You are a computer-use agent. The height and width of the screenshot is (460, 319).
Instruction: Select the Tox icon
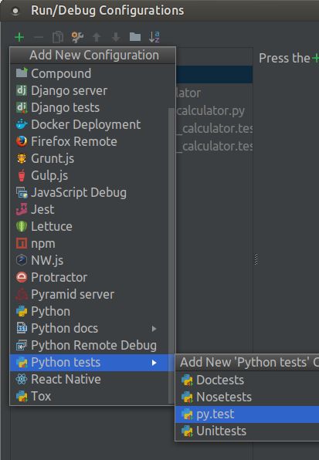22,396
